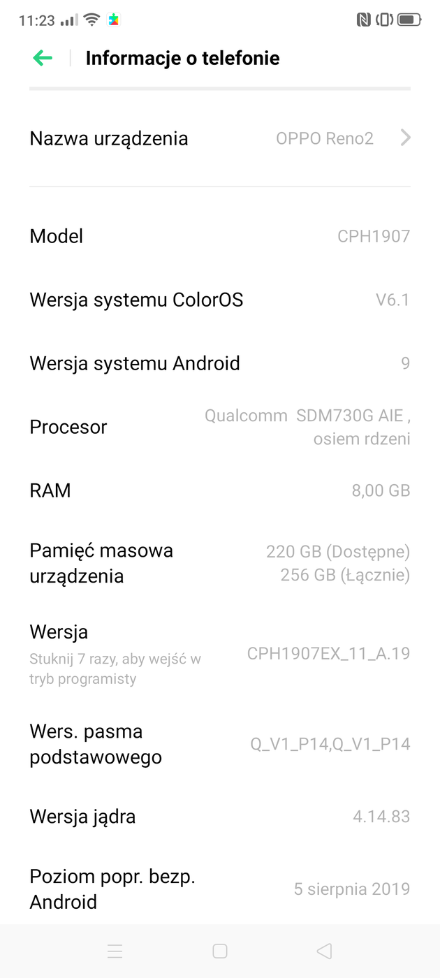Tap the Procesor entry

pos(219,427)
